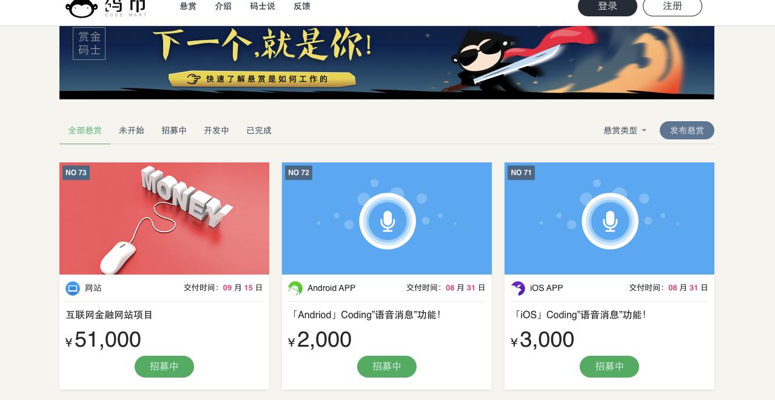This screenshot has width=775, height=400.
Task: Open the 码士说 menu item
Action: pyautogui.click(x=263, y=6)
